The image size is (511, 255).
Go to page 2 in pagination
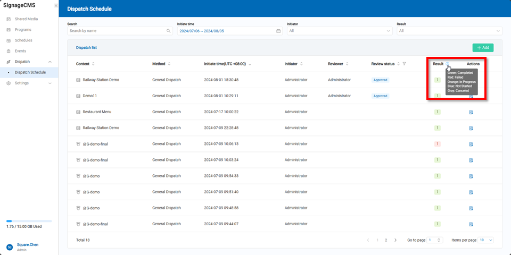386,240
